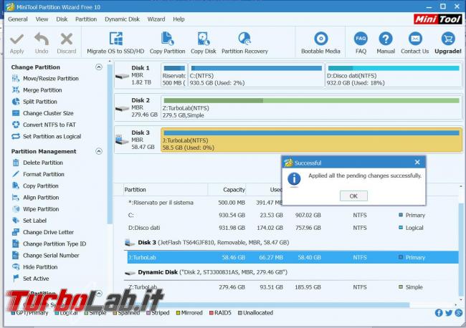The image size is (466, 328).
Task: Open the Manual help icon
Action: pos(386,39)
